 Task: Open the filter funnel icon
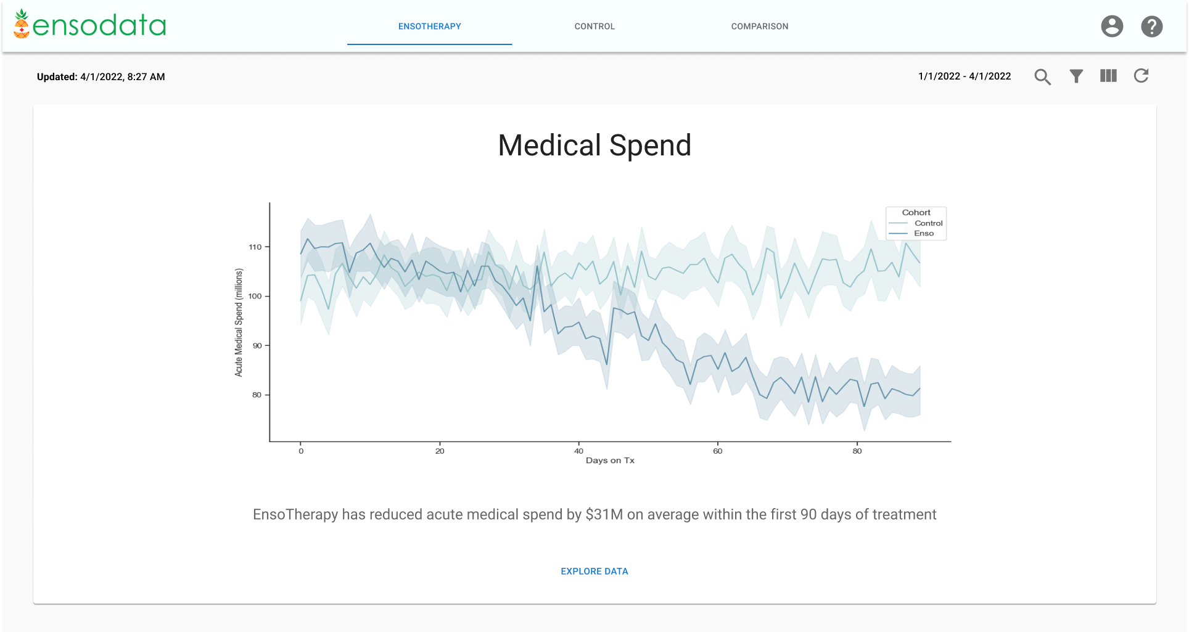[1076, 76]
